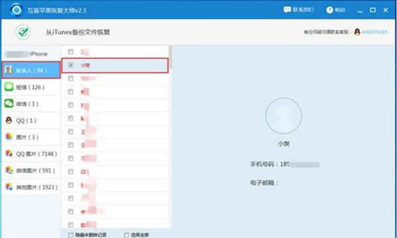
Task: Click the QQ penguin customer service icon
Action: click(x=357, y=32)
